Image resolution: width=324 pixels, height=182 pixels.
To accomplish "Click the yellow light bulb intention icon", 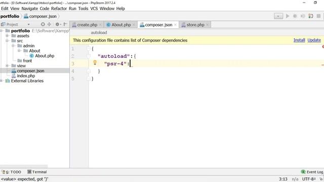I will [x=95, y=62].
